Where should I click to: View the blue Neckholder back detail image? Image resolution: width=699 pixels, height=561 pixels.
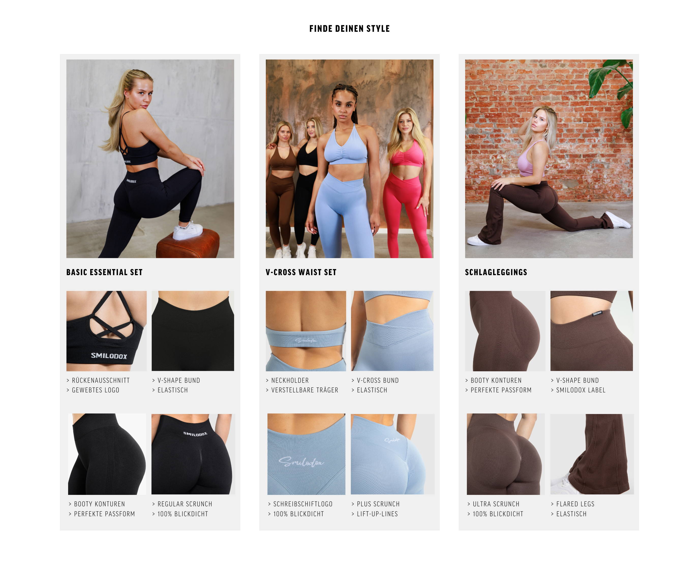coord(306,331)
